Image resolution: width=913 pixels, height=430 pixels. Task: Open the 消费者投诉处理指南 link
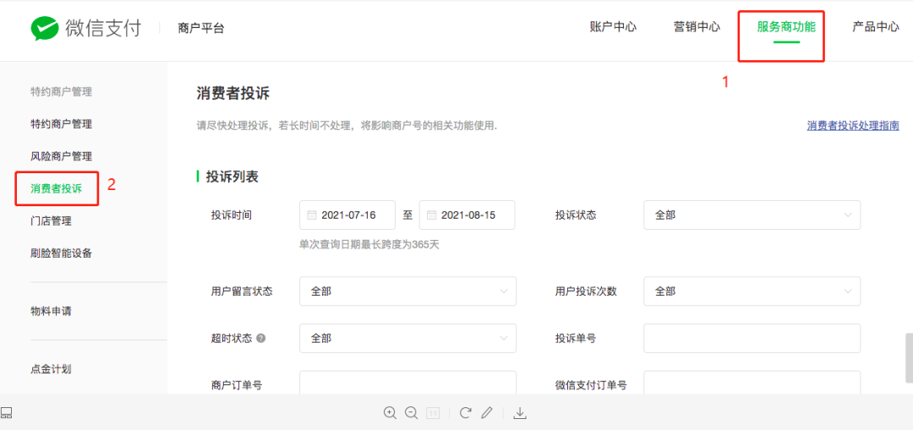[853, 126]
